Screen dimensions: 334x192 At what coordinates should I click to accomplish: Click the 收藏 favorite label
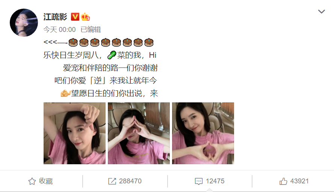(x=46, y=181)
